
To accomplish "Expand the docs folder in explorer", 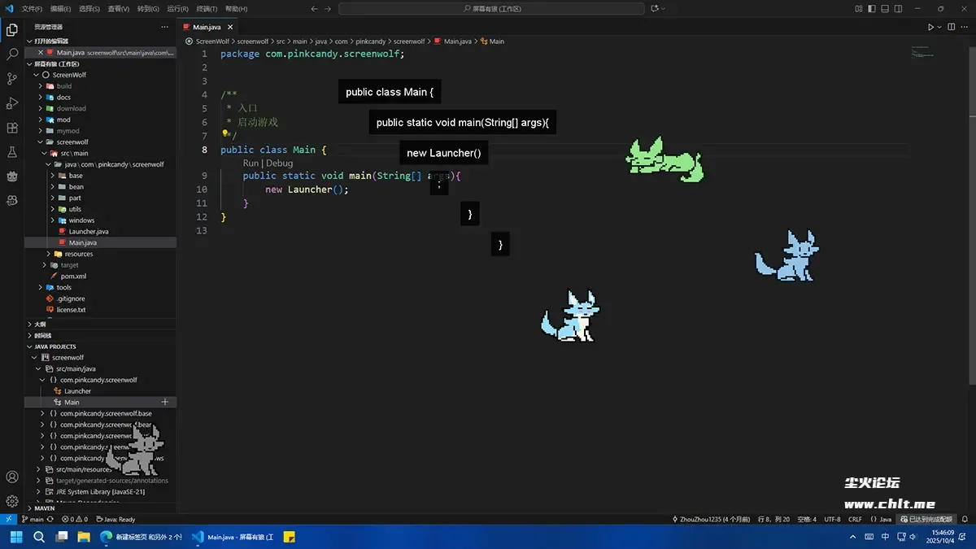I will pos(63,97).
